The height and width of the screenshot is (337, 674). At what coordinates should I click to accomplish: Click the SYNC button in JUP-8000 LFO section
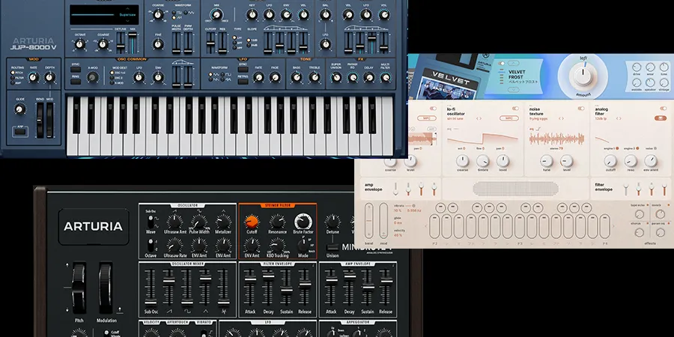pos(243,69)
